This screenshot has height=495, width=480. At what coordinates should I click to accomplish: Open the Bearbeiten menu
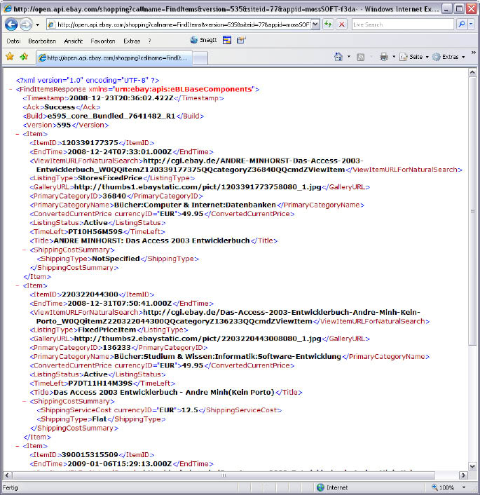(x=42, y=41)
